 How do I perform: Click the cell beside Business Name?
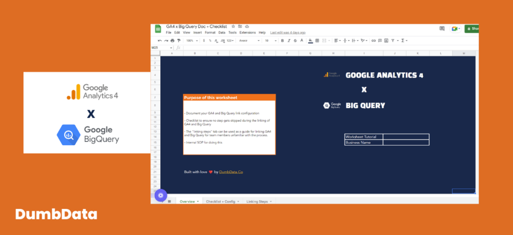coord(406,143)
